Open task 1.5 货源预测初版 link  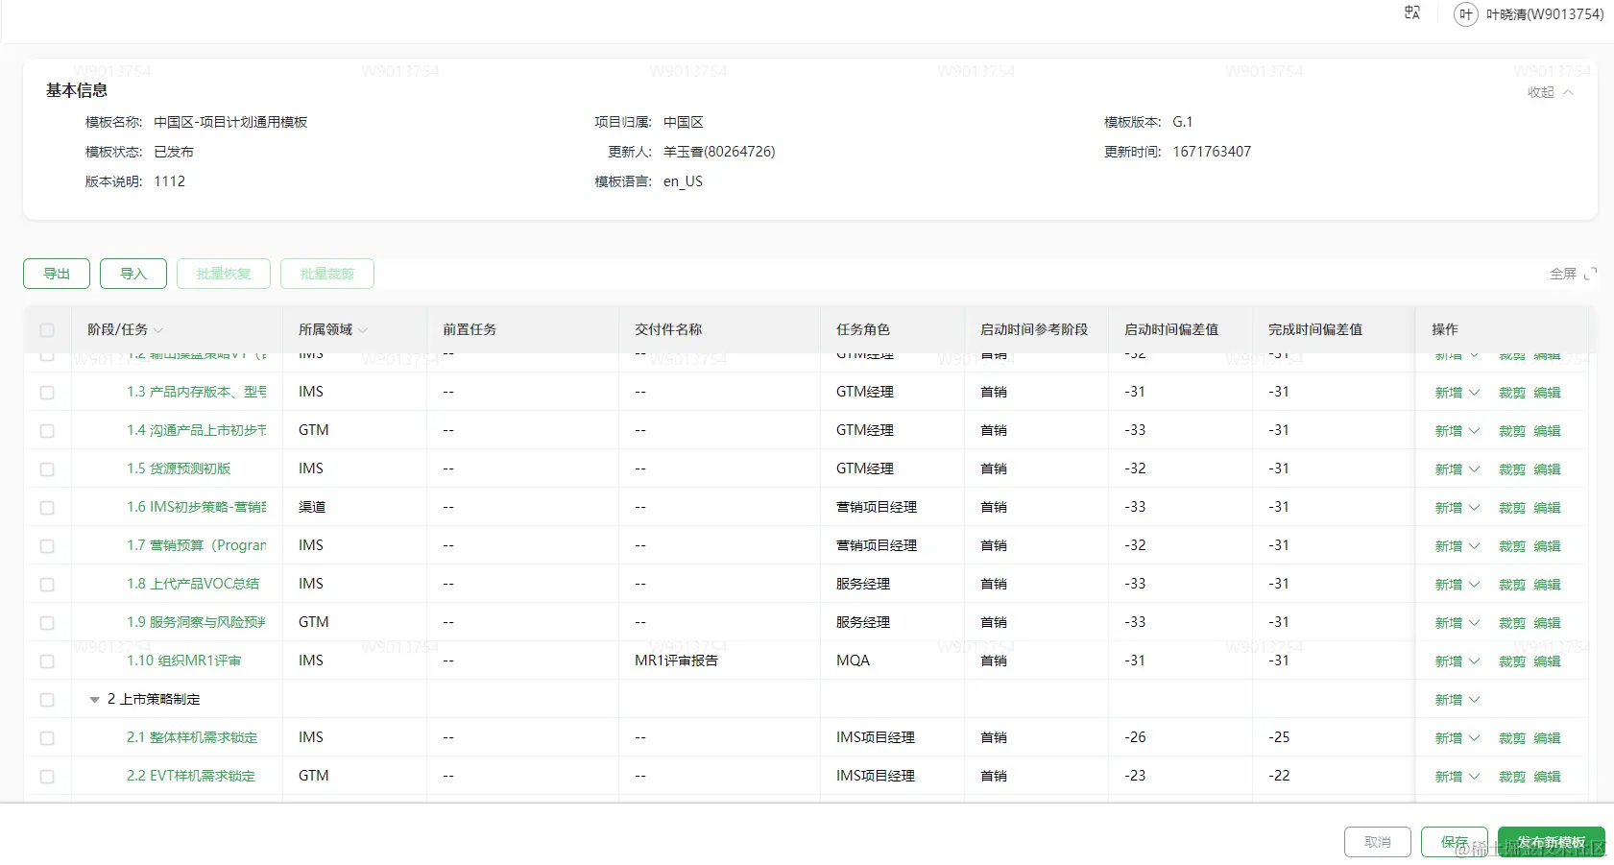click(x=179, y=469)
